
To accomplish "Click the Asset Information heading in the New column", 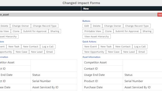I will [91, 57].
